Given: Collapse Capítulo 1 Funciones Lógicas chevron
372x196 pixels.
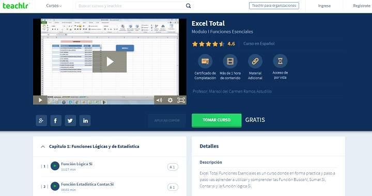Looking at the screenshot, I should click(x=43, y=147).
